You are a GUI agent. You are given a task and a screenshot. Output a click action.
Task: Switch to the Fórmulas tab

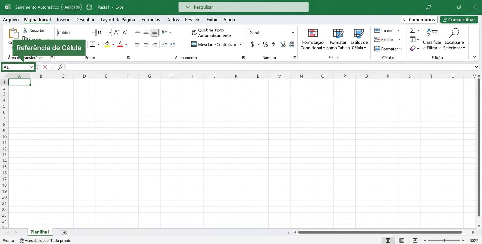[x=151, y=20]
